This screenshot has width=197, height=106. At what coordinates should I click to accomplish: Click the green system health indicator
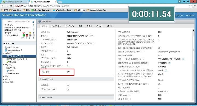coord(24,35)
